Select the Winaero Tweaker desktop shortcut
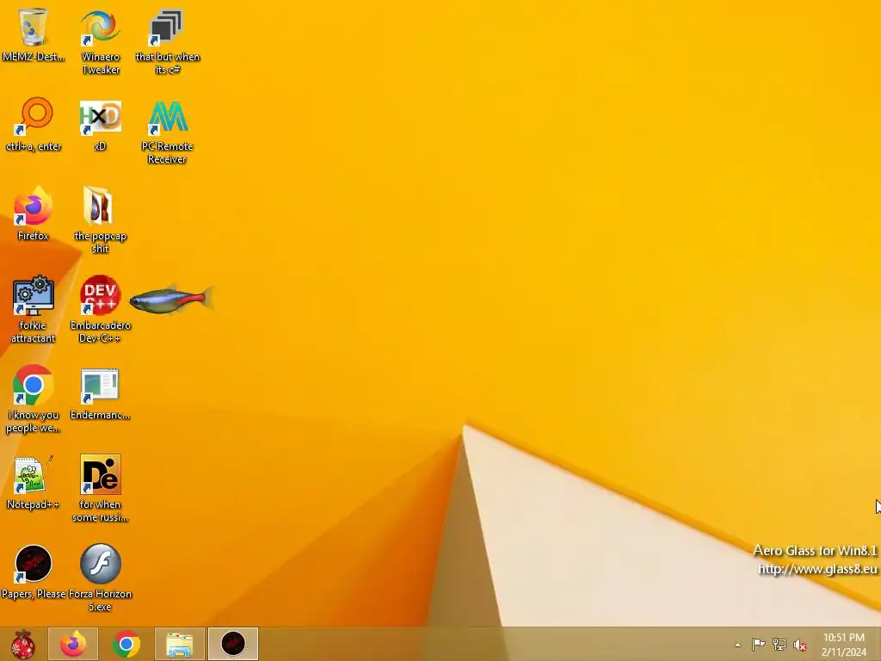The width and height of the screenshot is (881, 661). pyautogui.click(x=100, y=41)
